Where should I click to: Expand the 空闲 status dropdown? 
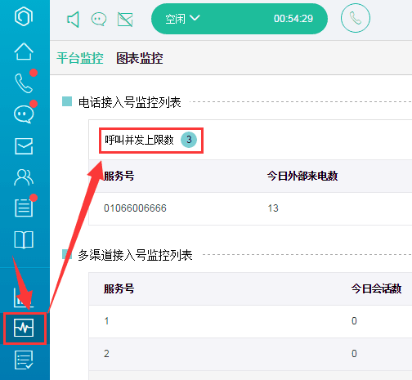182,19
